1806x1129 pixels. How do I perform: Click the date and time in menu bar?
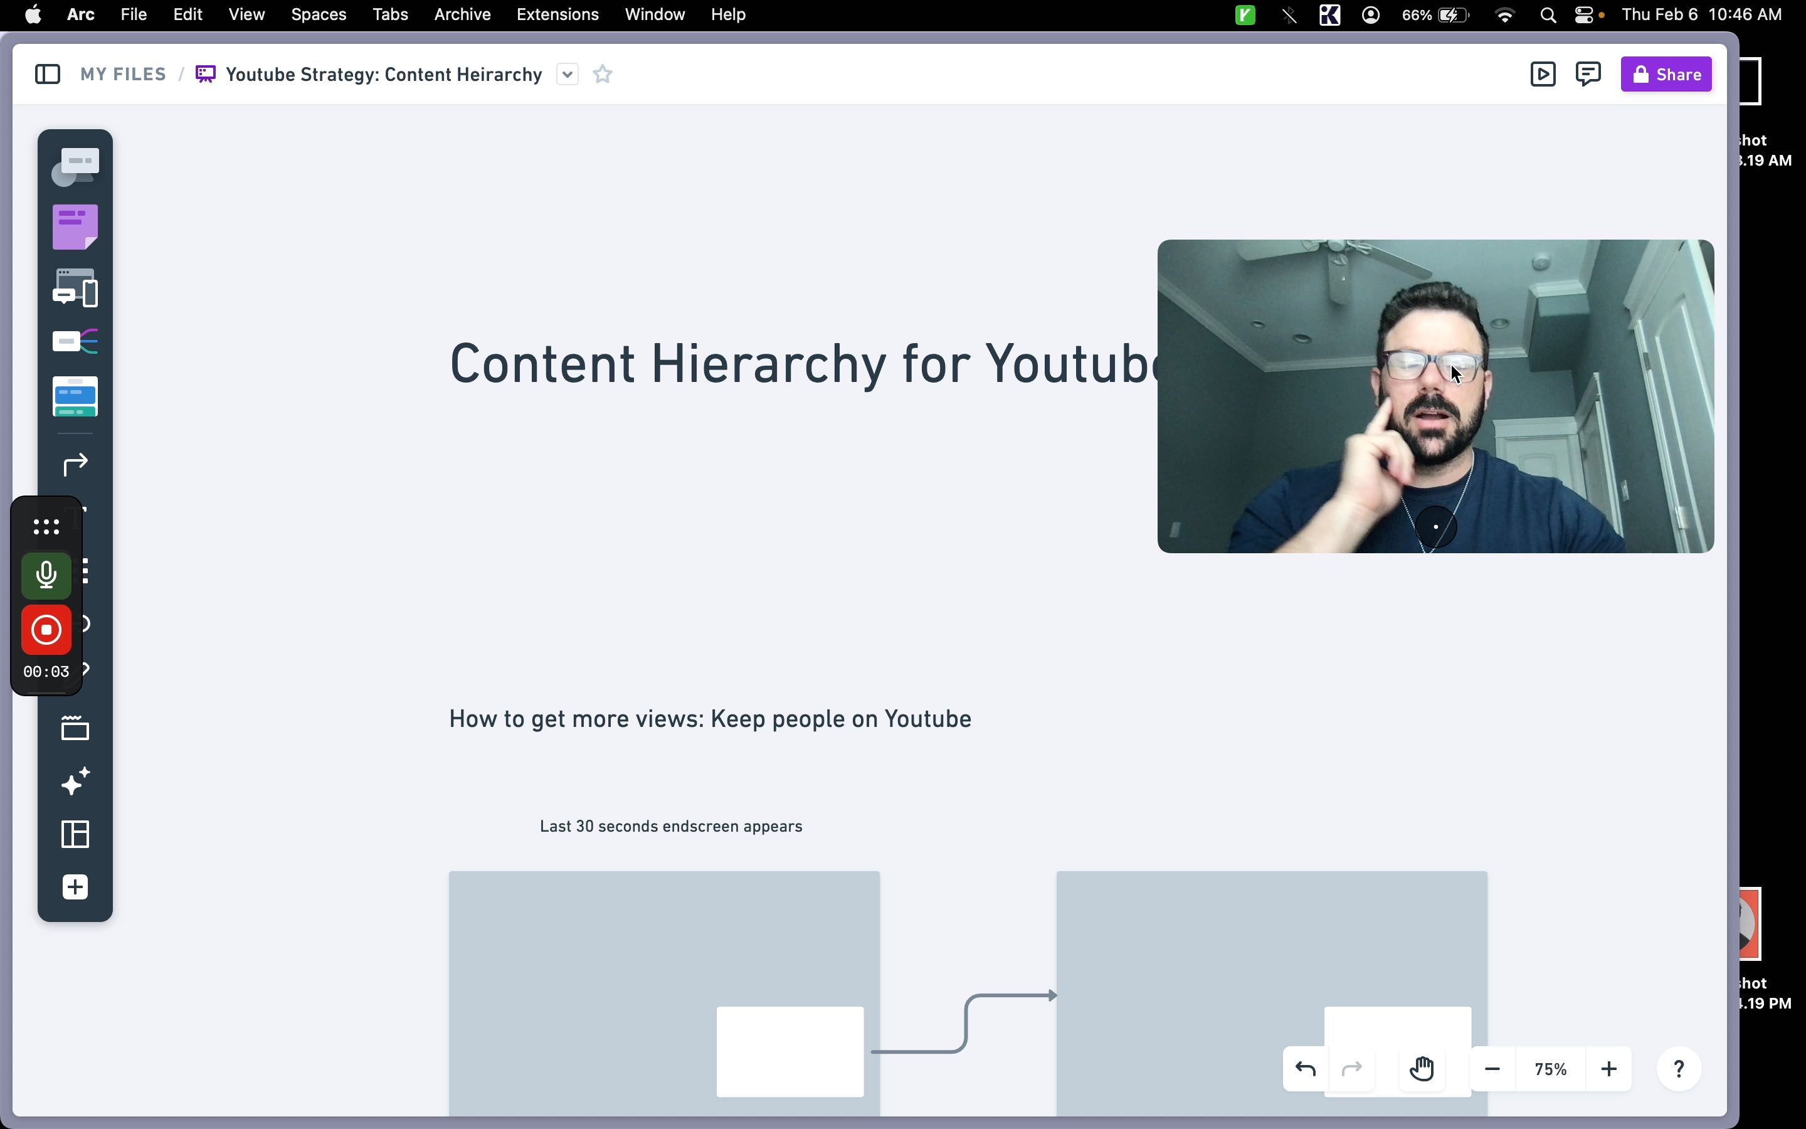point(1703,14)
